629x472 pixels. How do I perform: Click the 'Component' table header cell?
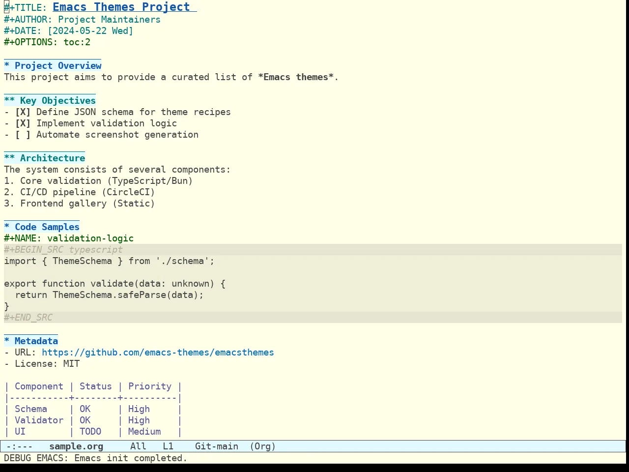(39, 386)
